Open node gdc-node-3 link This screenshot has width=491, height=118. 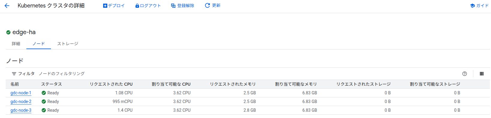[x=21, y=110]
